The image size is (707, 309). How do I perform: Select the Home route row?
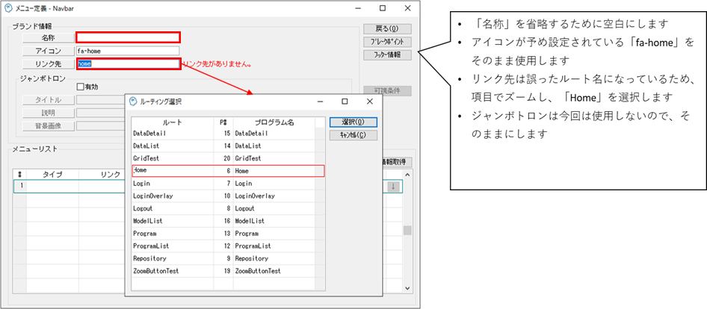(228, 171)
